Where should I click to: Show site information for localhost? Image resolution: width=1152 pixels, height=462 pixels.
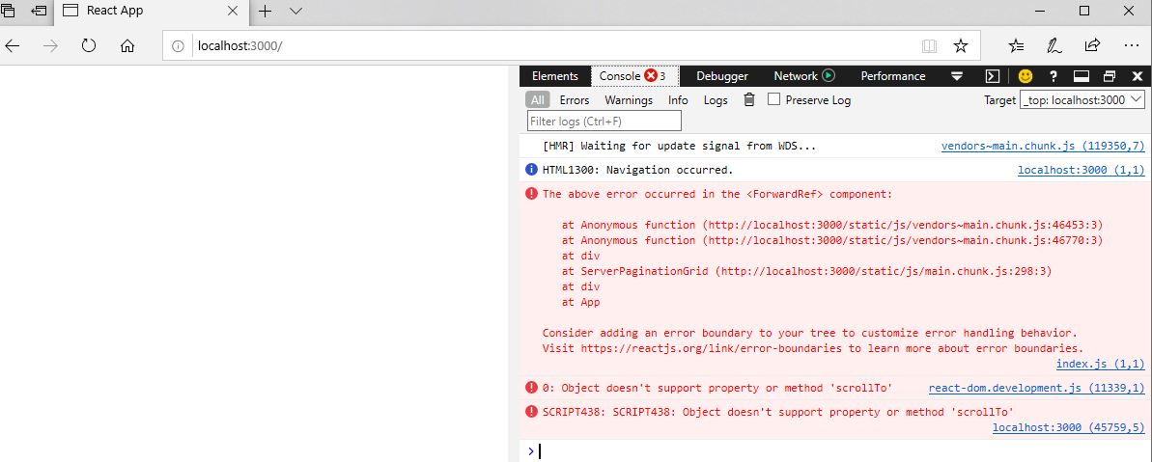tap(177, 46)
